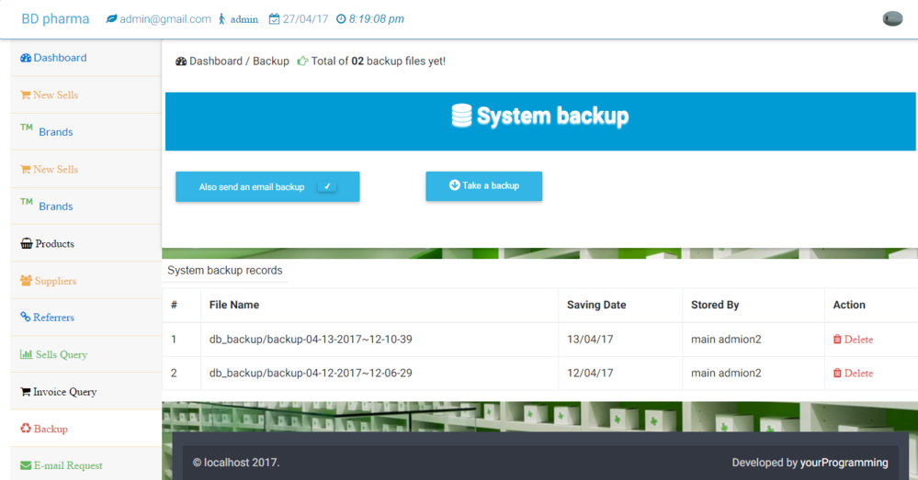
Task: Click the Backup recycle icon in sidebar
Action: point(26,429)
